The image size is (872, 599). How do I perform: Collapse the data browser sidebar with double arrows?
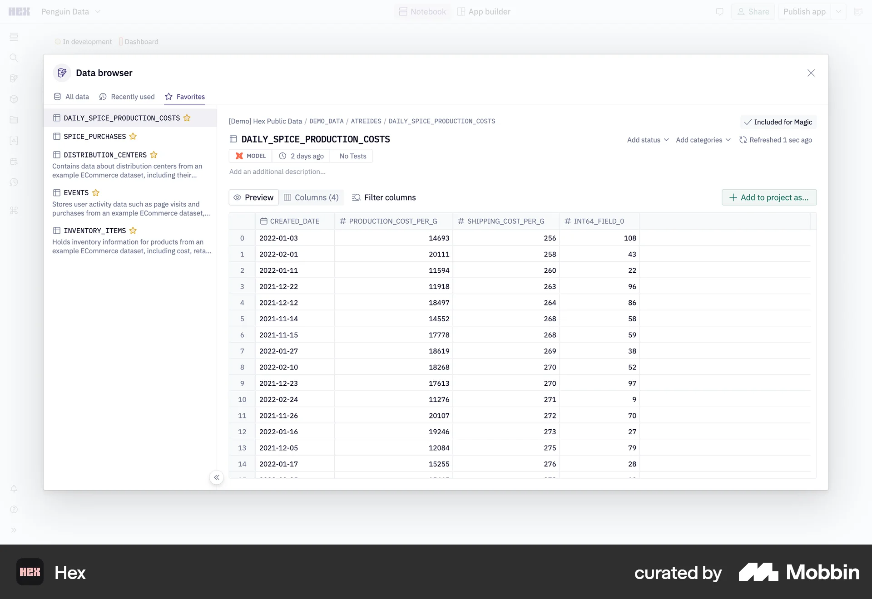coord(217,477)
